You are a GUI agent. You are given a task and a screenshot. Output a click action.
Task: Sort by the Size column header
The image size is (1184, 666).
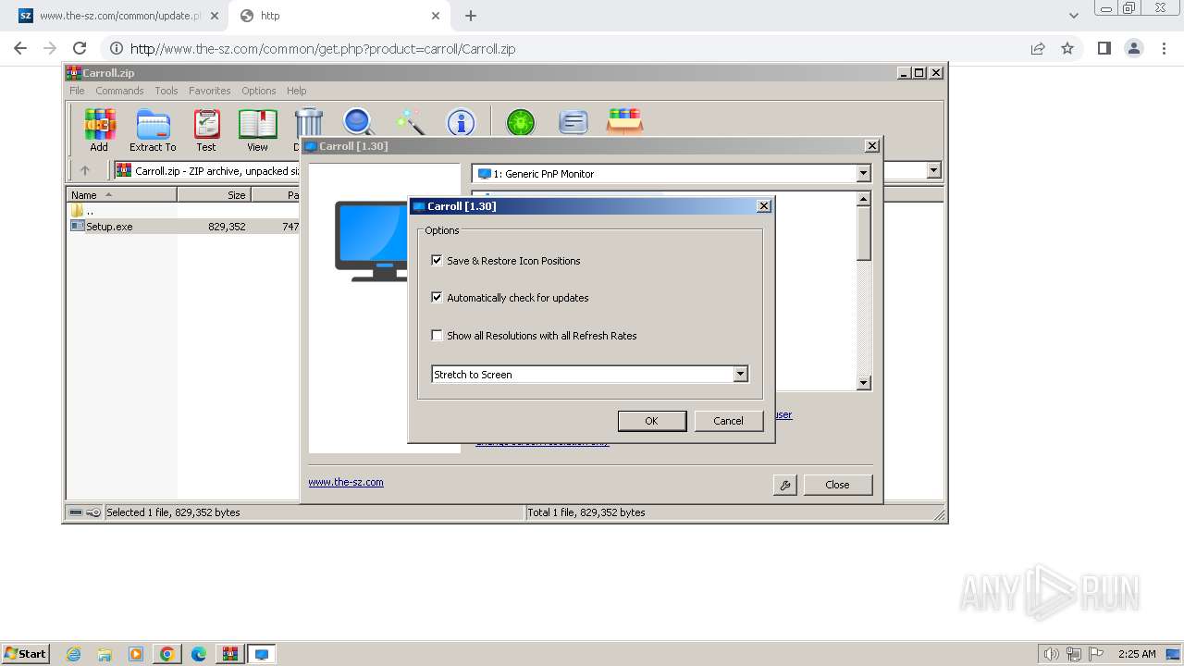pyautogui.click(x=214, y=195)
